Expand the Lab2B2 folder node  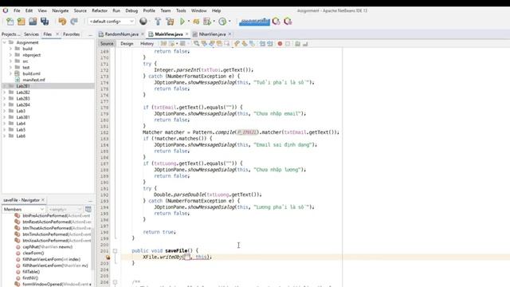pos(4,92)
